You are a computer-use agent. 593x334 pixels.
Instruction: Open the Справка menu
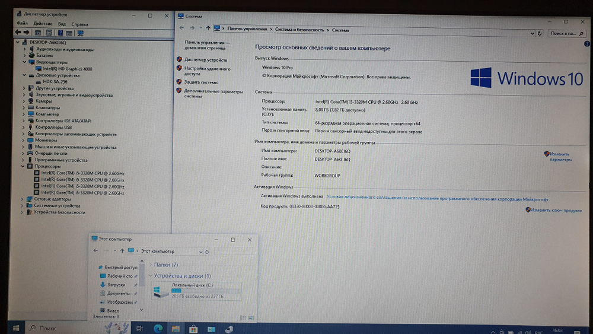tap(79, 24)
